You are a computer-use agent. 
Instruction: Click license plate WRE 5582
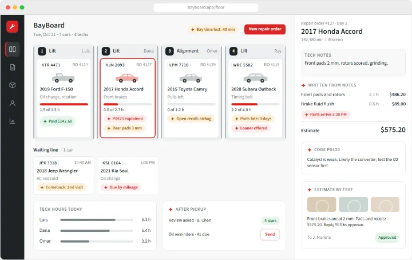[x=243, y=65]
